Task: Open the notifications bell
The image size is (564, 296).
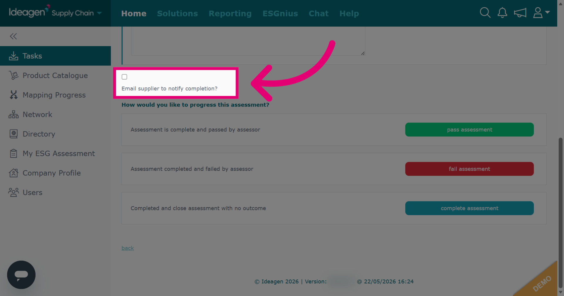Action: coord(502,13)
